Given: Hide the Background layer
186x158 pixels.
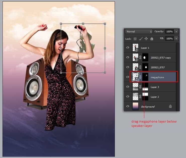Looking at the screenshot, I should [x=128, y=106].
